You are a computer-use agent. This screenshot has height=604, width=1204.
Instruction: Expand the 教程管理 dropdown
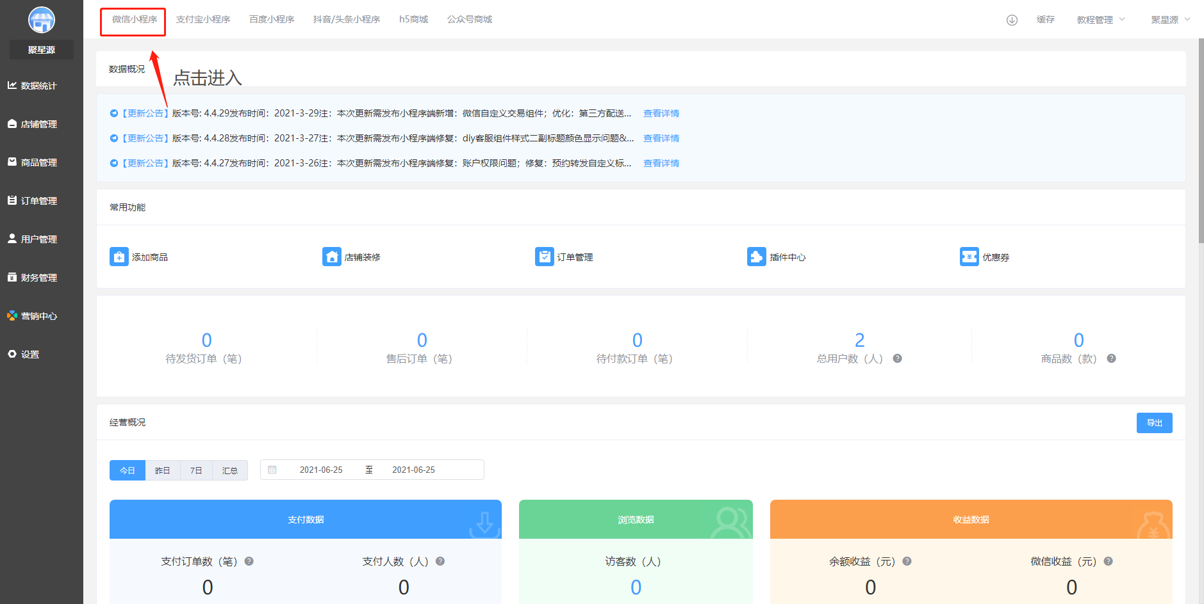1101,20
